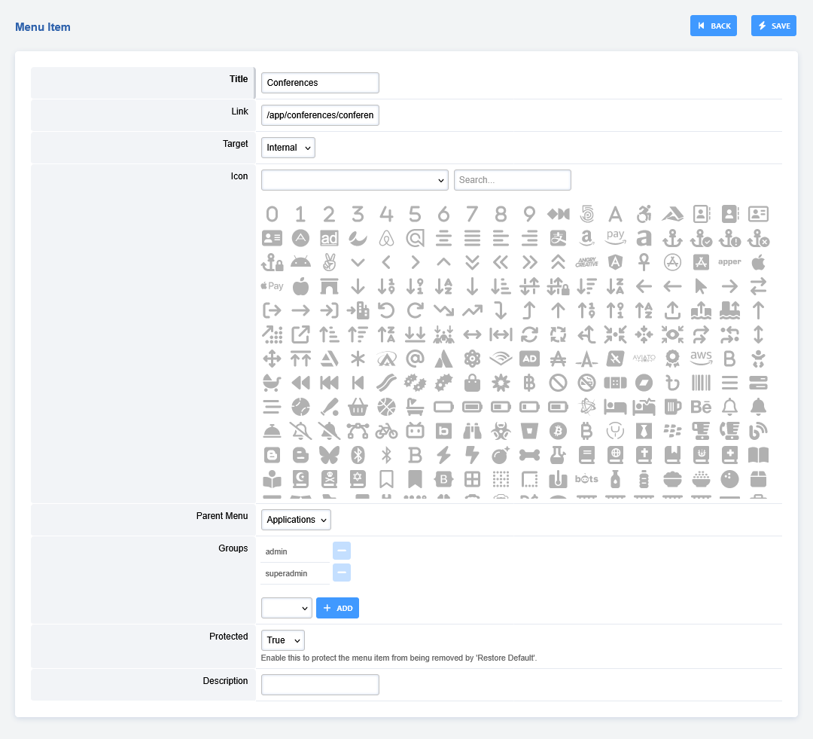Pick the AWS logo icon
The image size is (813, 739).
coord(701,358)
